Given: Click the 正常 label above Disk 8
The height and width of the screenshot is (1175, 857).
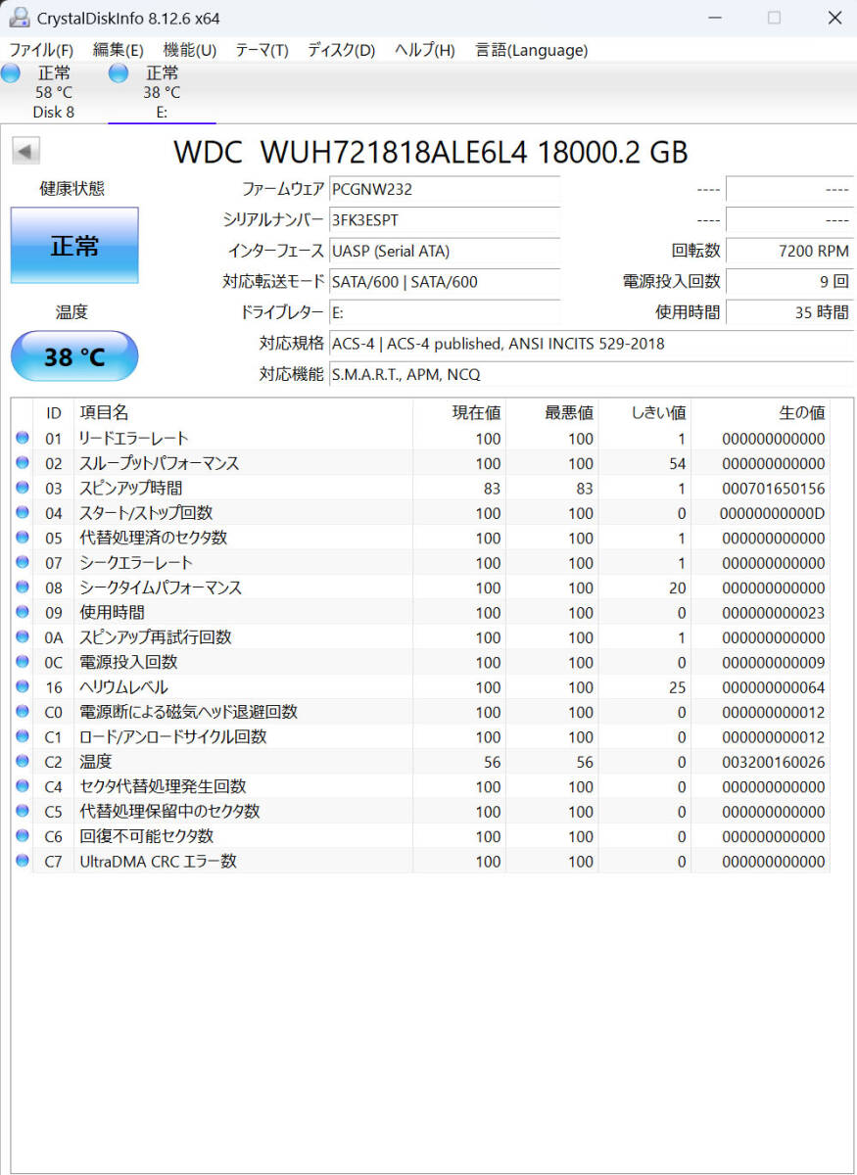Looking at the screenshot, I should (55, 72).
